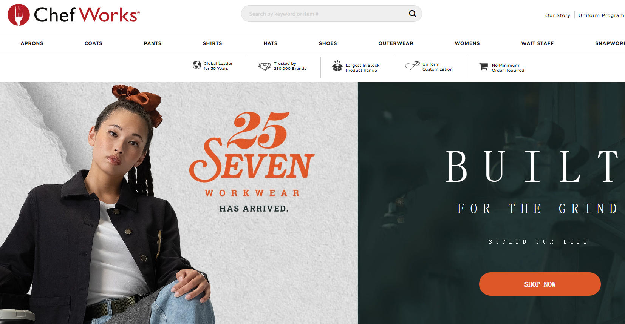Image resolution: width=625 pixels, height=324 pixels.
Task: Click the search magnifying glass icon
Action: [413, 14]
